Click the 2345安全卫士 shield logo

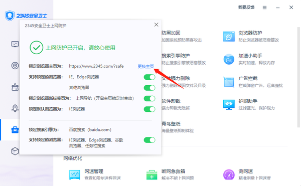tap(10, 16)
